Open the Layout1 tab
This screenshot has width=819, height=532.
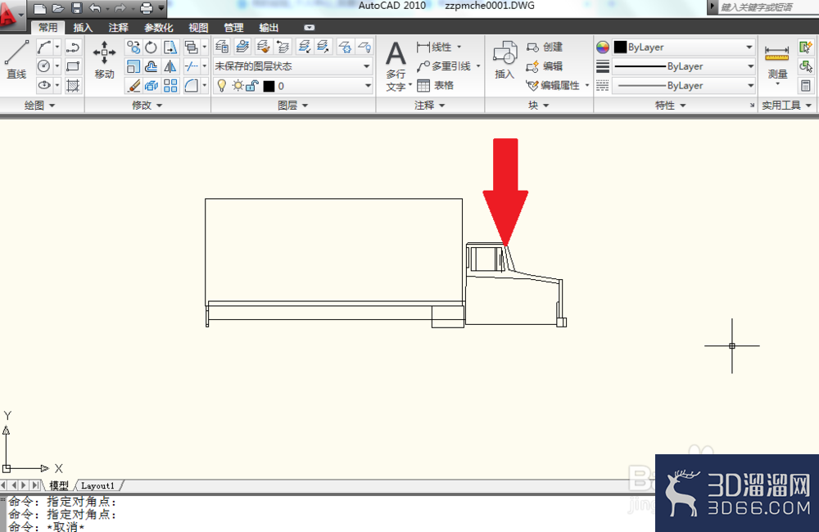97,485
